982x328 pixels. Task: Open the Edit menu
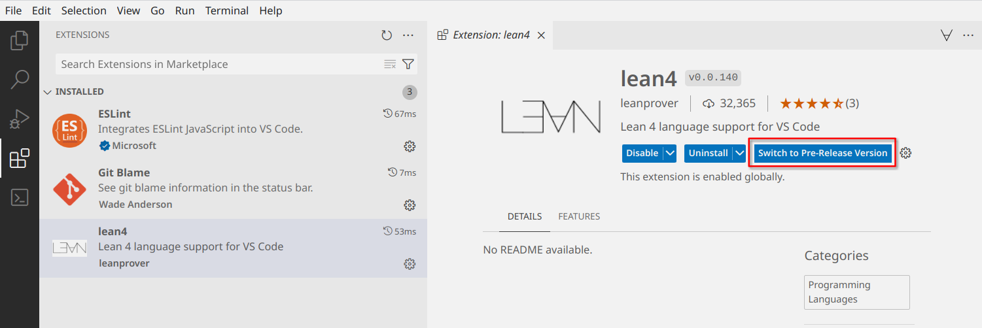click(x=41, y=10)
